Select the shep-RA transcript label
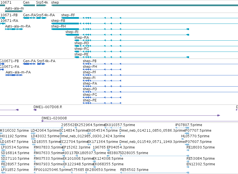The width and height of the screenshot is (238, 174). coord(82,38)
